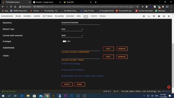Screen dimensions: 174x98
Task: Open the Windows Start menu
Action: pyautogui.click(x=3, y=96)
